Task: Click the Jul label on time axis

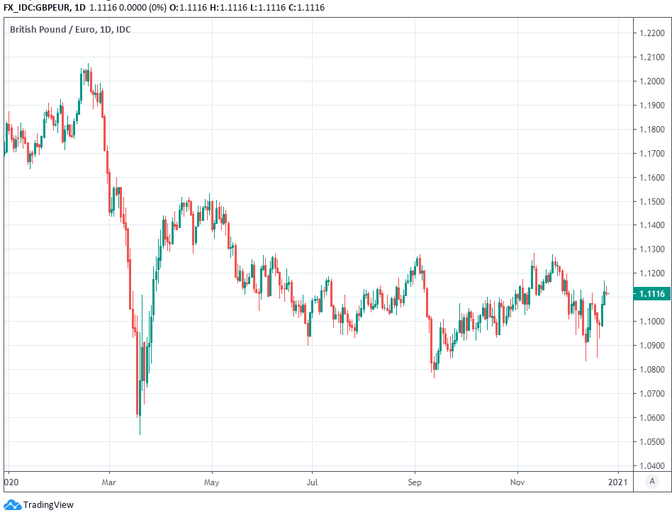Action: coord(312,482)
